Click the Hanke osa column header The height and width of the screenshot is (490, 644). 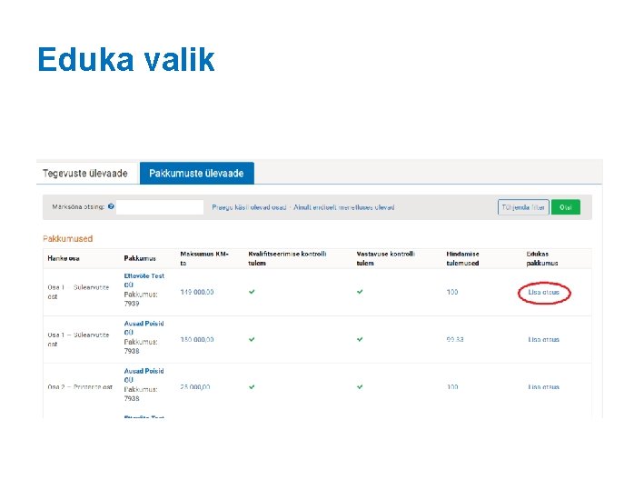tap(64, 258)
